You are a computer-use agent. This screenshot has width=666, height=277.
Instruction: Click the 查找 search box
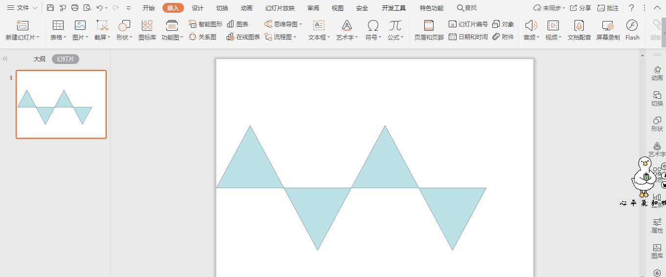click(x=467, y=8)
